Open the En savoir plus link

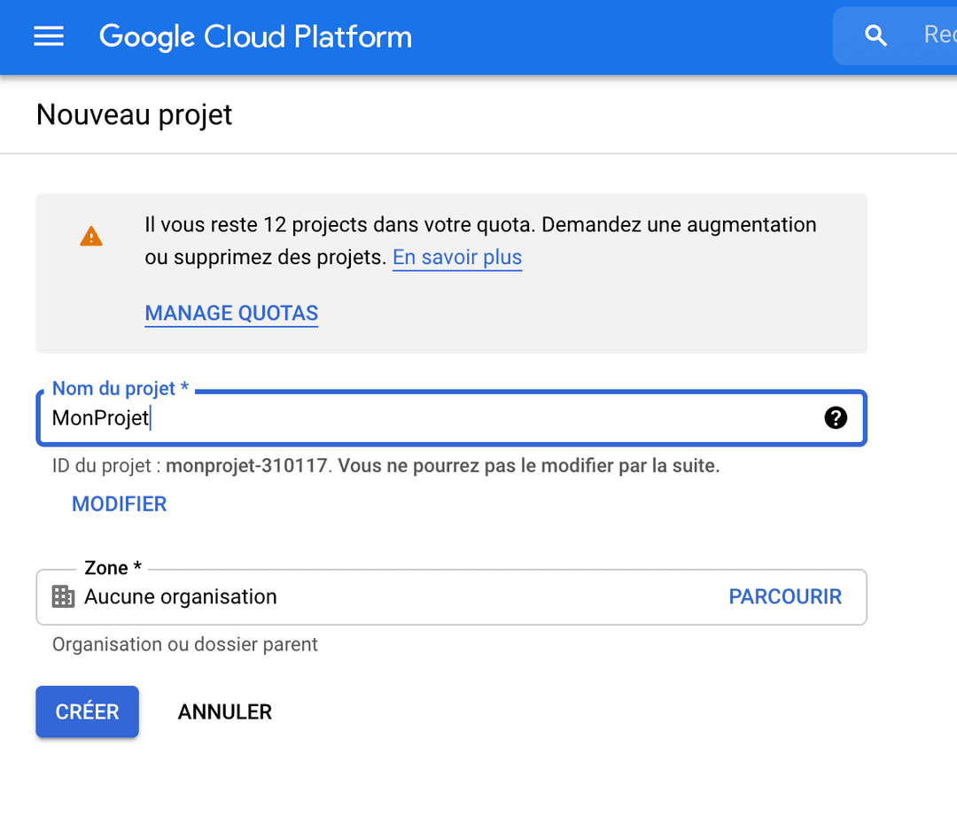click(457, 257)
